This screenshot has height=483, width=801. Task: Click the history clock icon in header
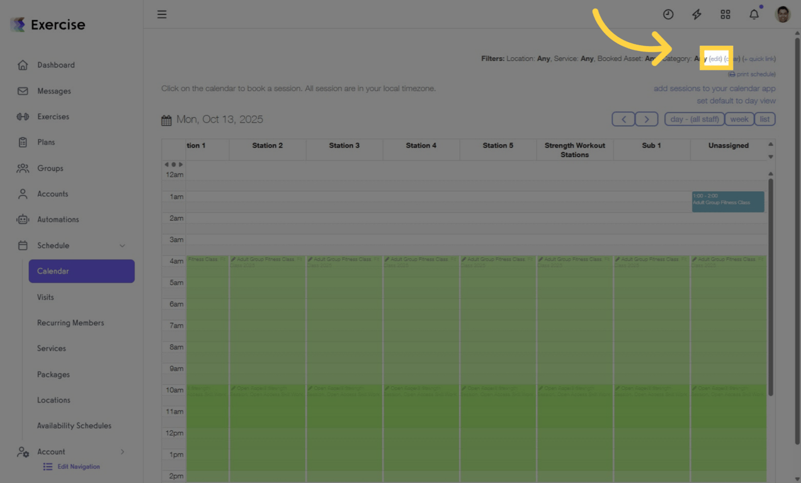(668, 14)
